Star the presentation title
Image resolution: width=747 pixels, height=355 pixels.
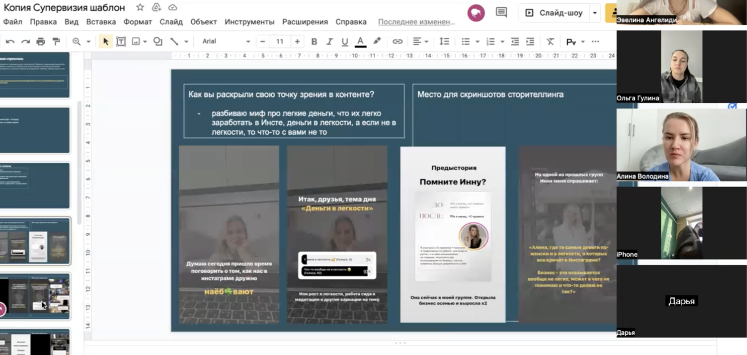pyautogui.click(x=140, y=7)
